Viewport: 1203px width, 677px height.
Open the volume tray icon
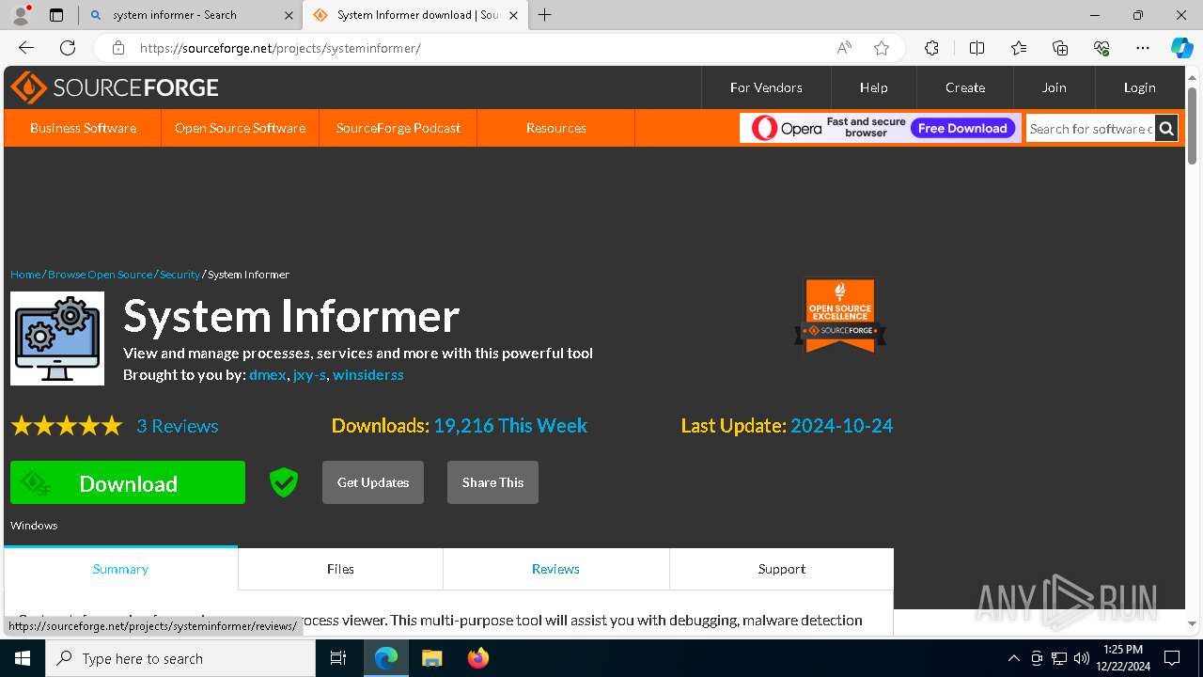pos(1082,658)
